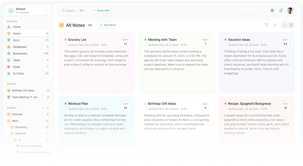Collapse the Research folder
This screenshot has height=166, width=303.
(21, 134)
